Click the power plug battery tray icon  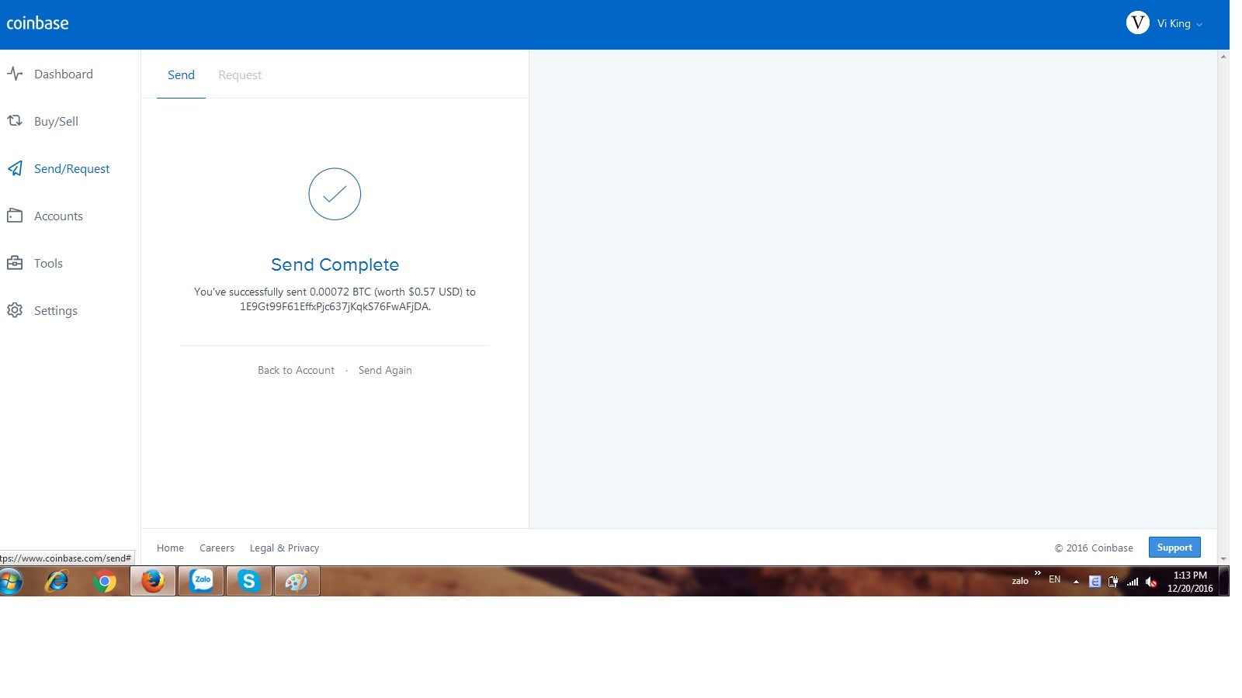pyautogui.click(x=1114, y=582)
